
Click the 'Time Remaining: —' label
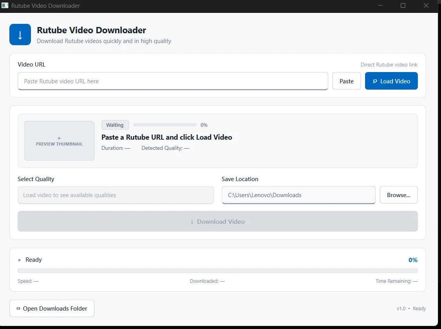(396, 281)
